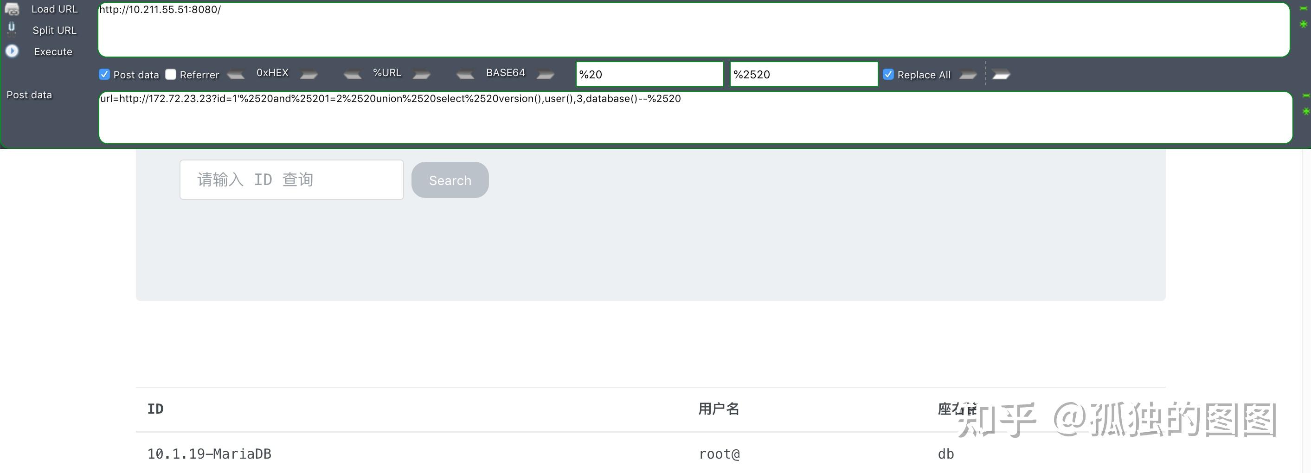
Task: Click the 10.1.19-MariaDB result row
Action: pos(210,454)
